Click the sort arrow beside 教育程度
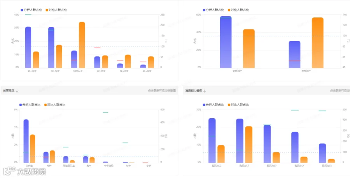The image size is (350, 178). (17, 91)
